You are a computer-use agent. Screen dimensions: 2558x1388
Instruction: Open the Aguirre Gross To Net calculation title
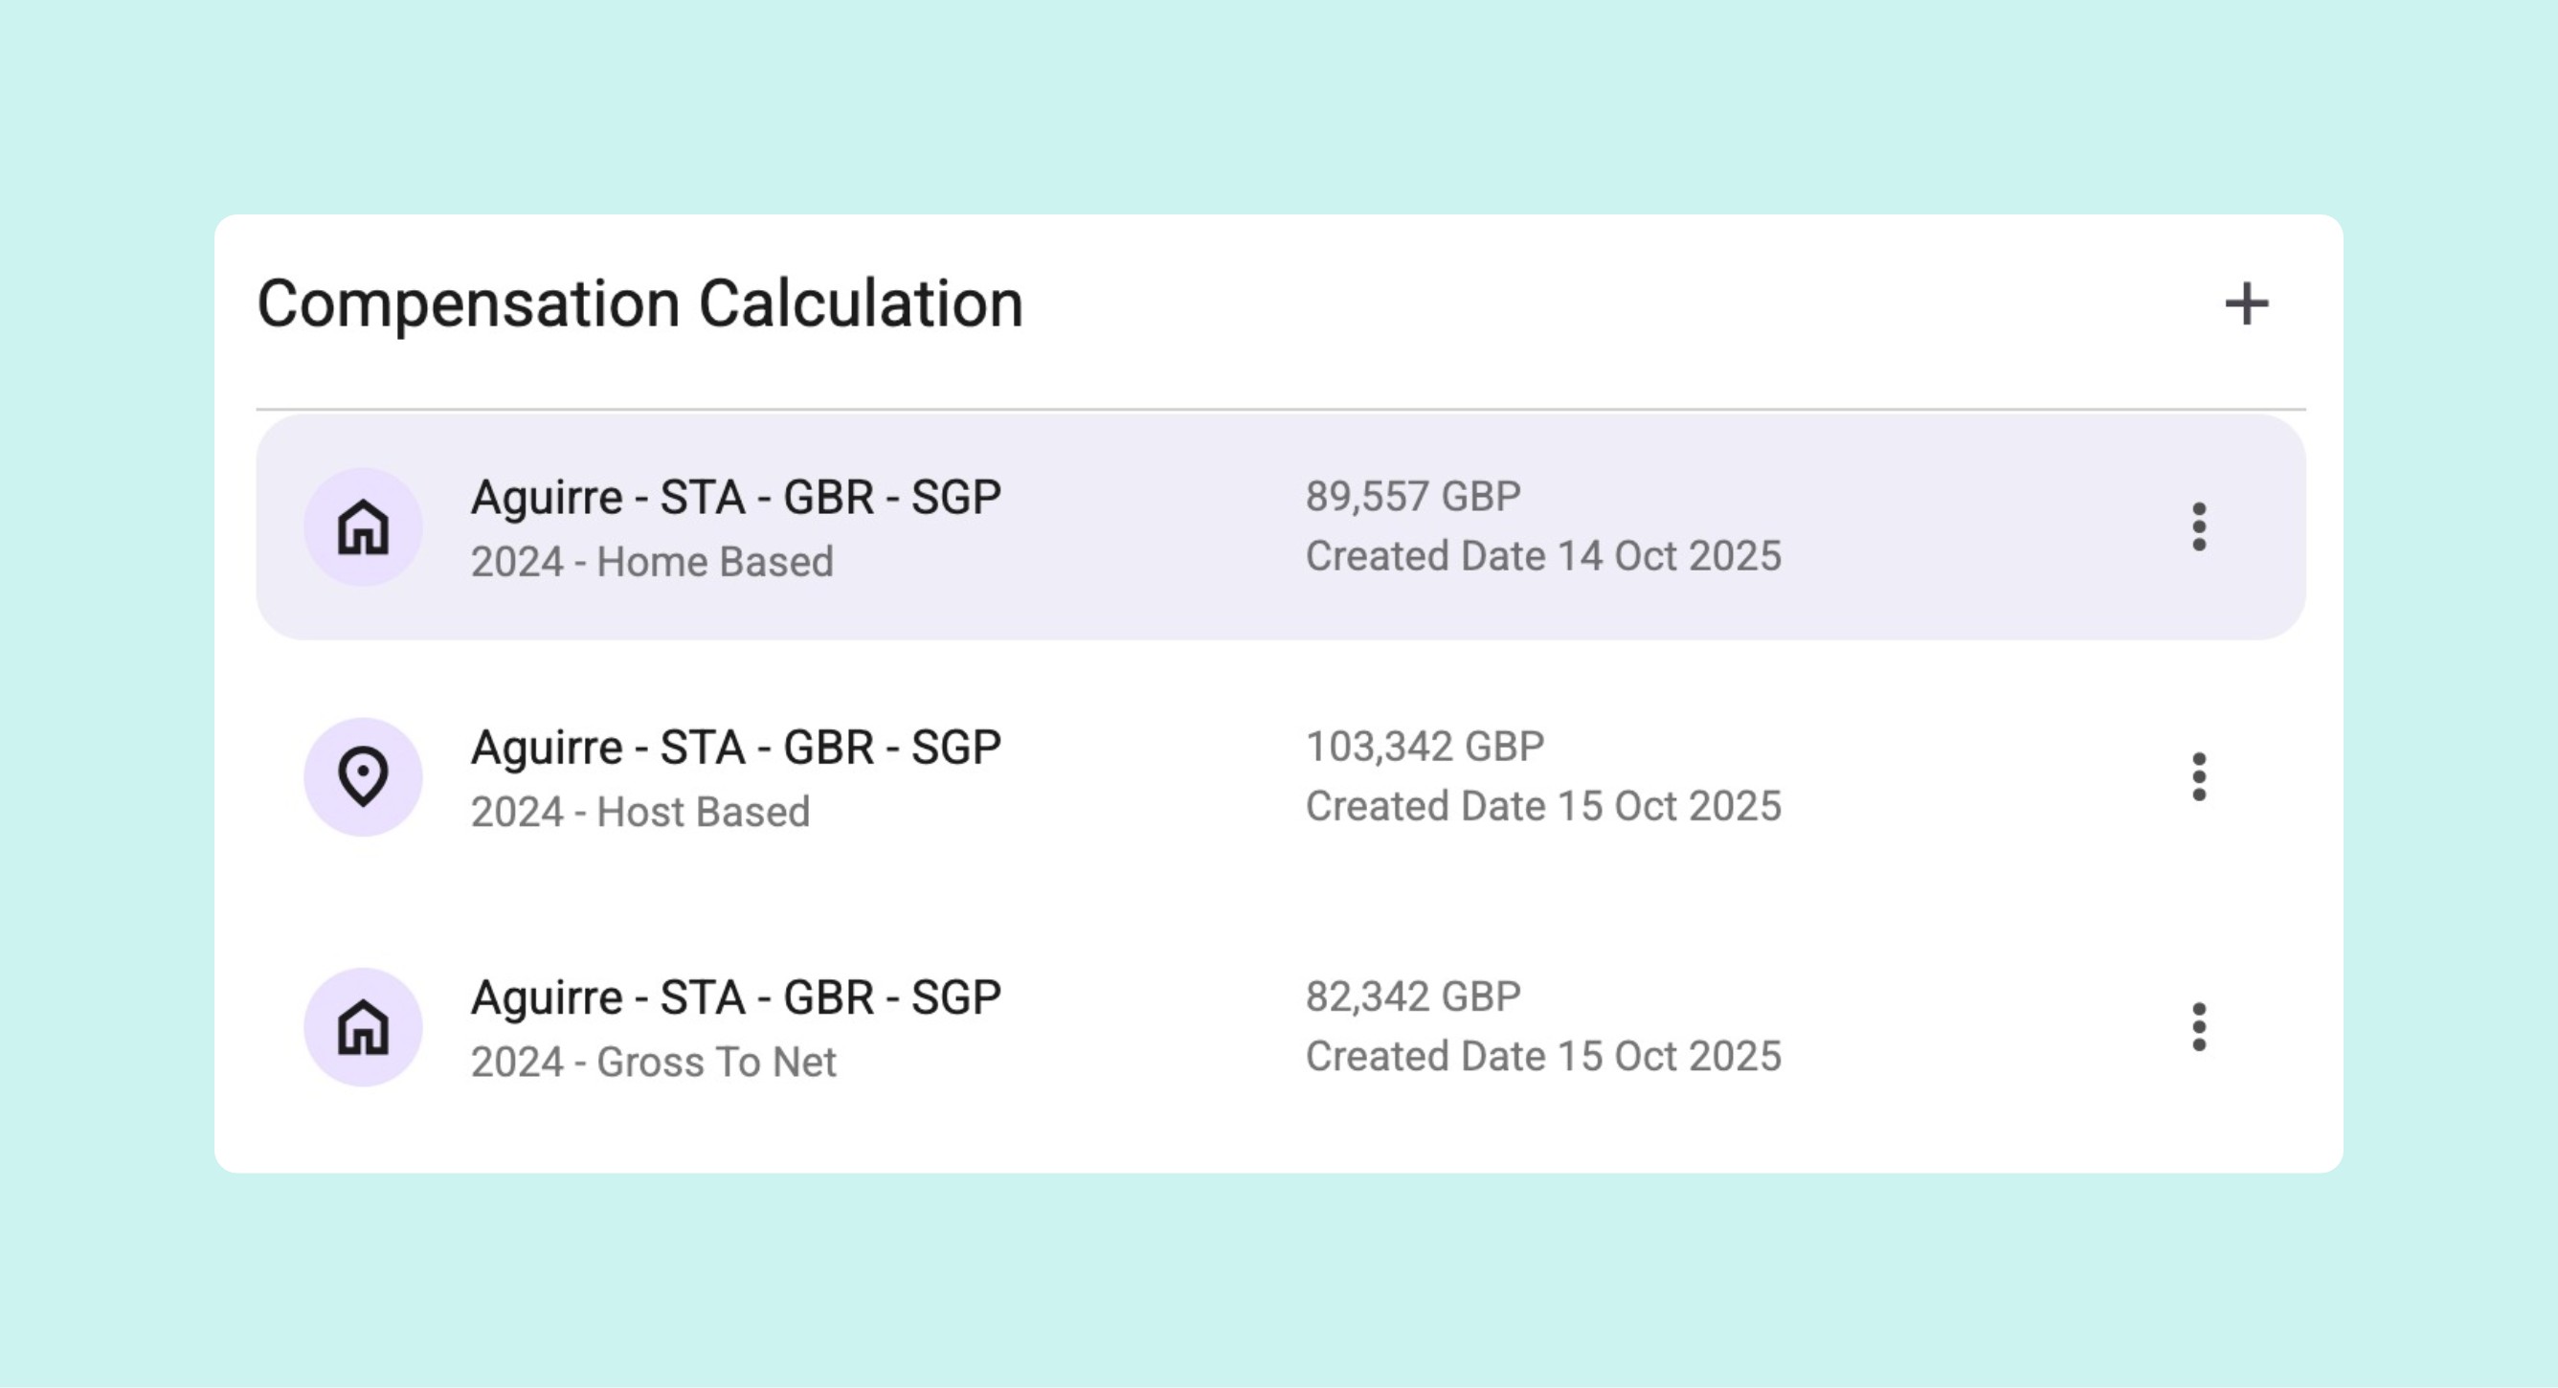click(735, 997)
